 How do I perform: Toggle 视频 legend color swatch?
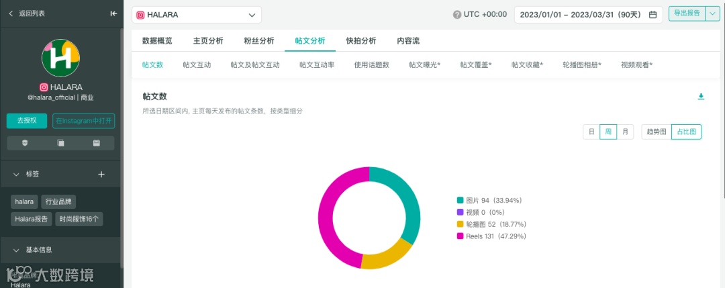pos(460,212)
